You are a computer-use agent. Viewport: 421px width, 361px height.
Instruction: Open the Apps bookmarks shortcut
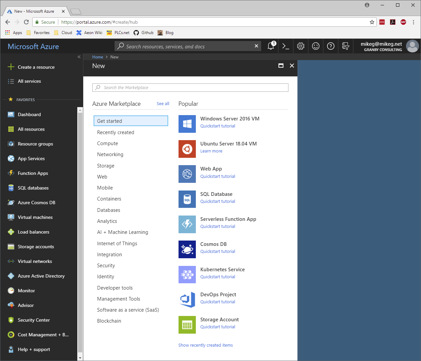(14, 33)
